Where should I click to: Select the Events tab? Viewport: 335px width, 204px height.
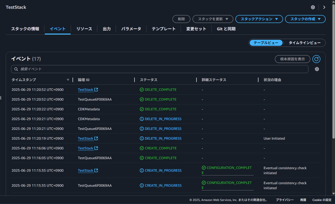(x=57, y=29)
